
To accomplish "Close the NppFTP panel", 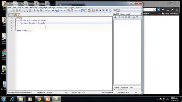I will pyautogui.click(x=140, y=14).
